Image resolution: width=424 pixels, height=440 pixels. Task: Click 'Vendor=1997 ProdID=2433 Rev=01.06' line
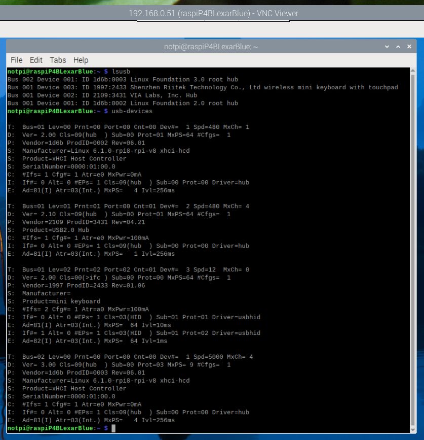(76, 285)
